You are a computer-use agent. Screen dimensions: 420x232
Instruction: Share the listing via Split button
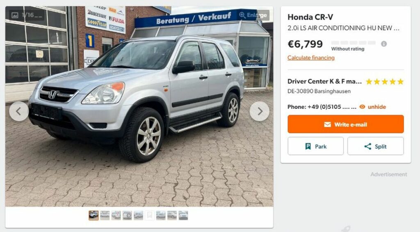tap(376, 146)
